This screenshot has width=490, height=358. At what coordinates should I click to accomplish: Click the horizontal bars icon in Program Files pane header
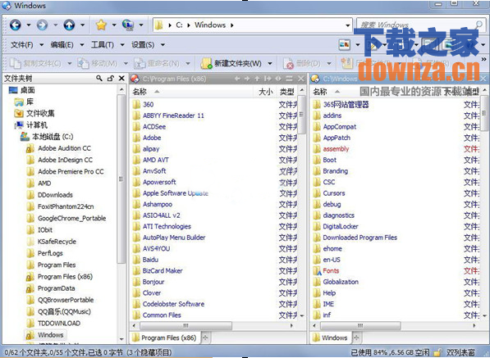coord(290,79)
